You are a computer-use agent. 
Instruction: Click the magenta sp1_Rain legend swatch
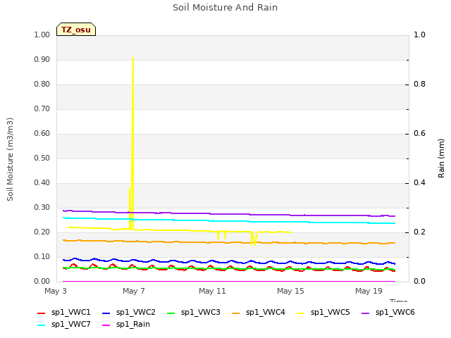pos(106,325)
